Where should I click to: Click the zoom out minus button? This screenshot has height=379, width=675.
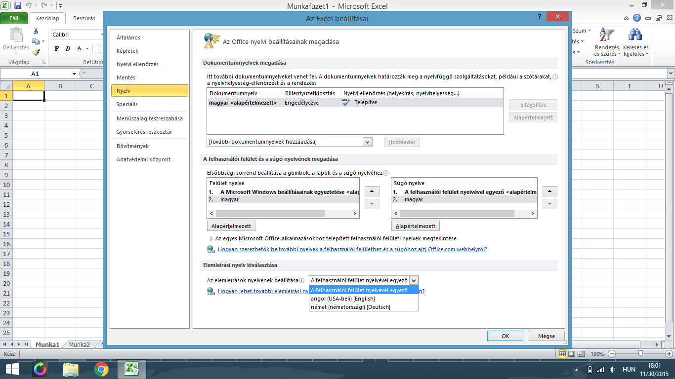click(612, 354)
